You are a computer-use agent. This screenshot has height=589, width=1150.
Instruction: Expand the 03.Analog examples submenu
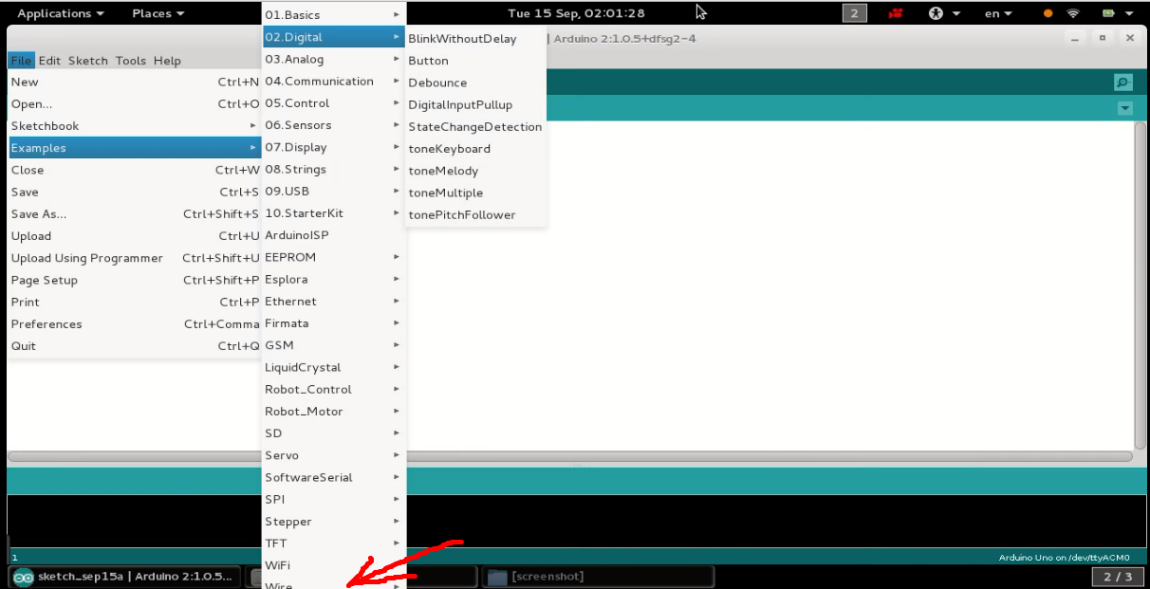pos(334,59)
